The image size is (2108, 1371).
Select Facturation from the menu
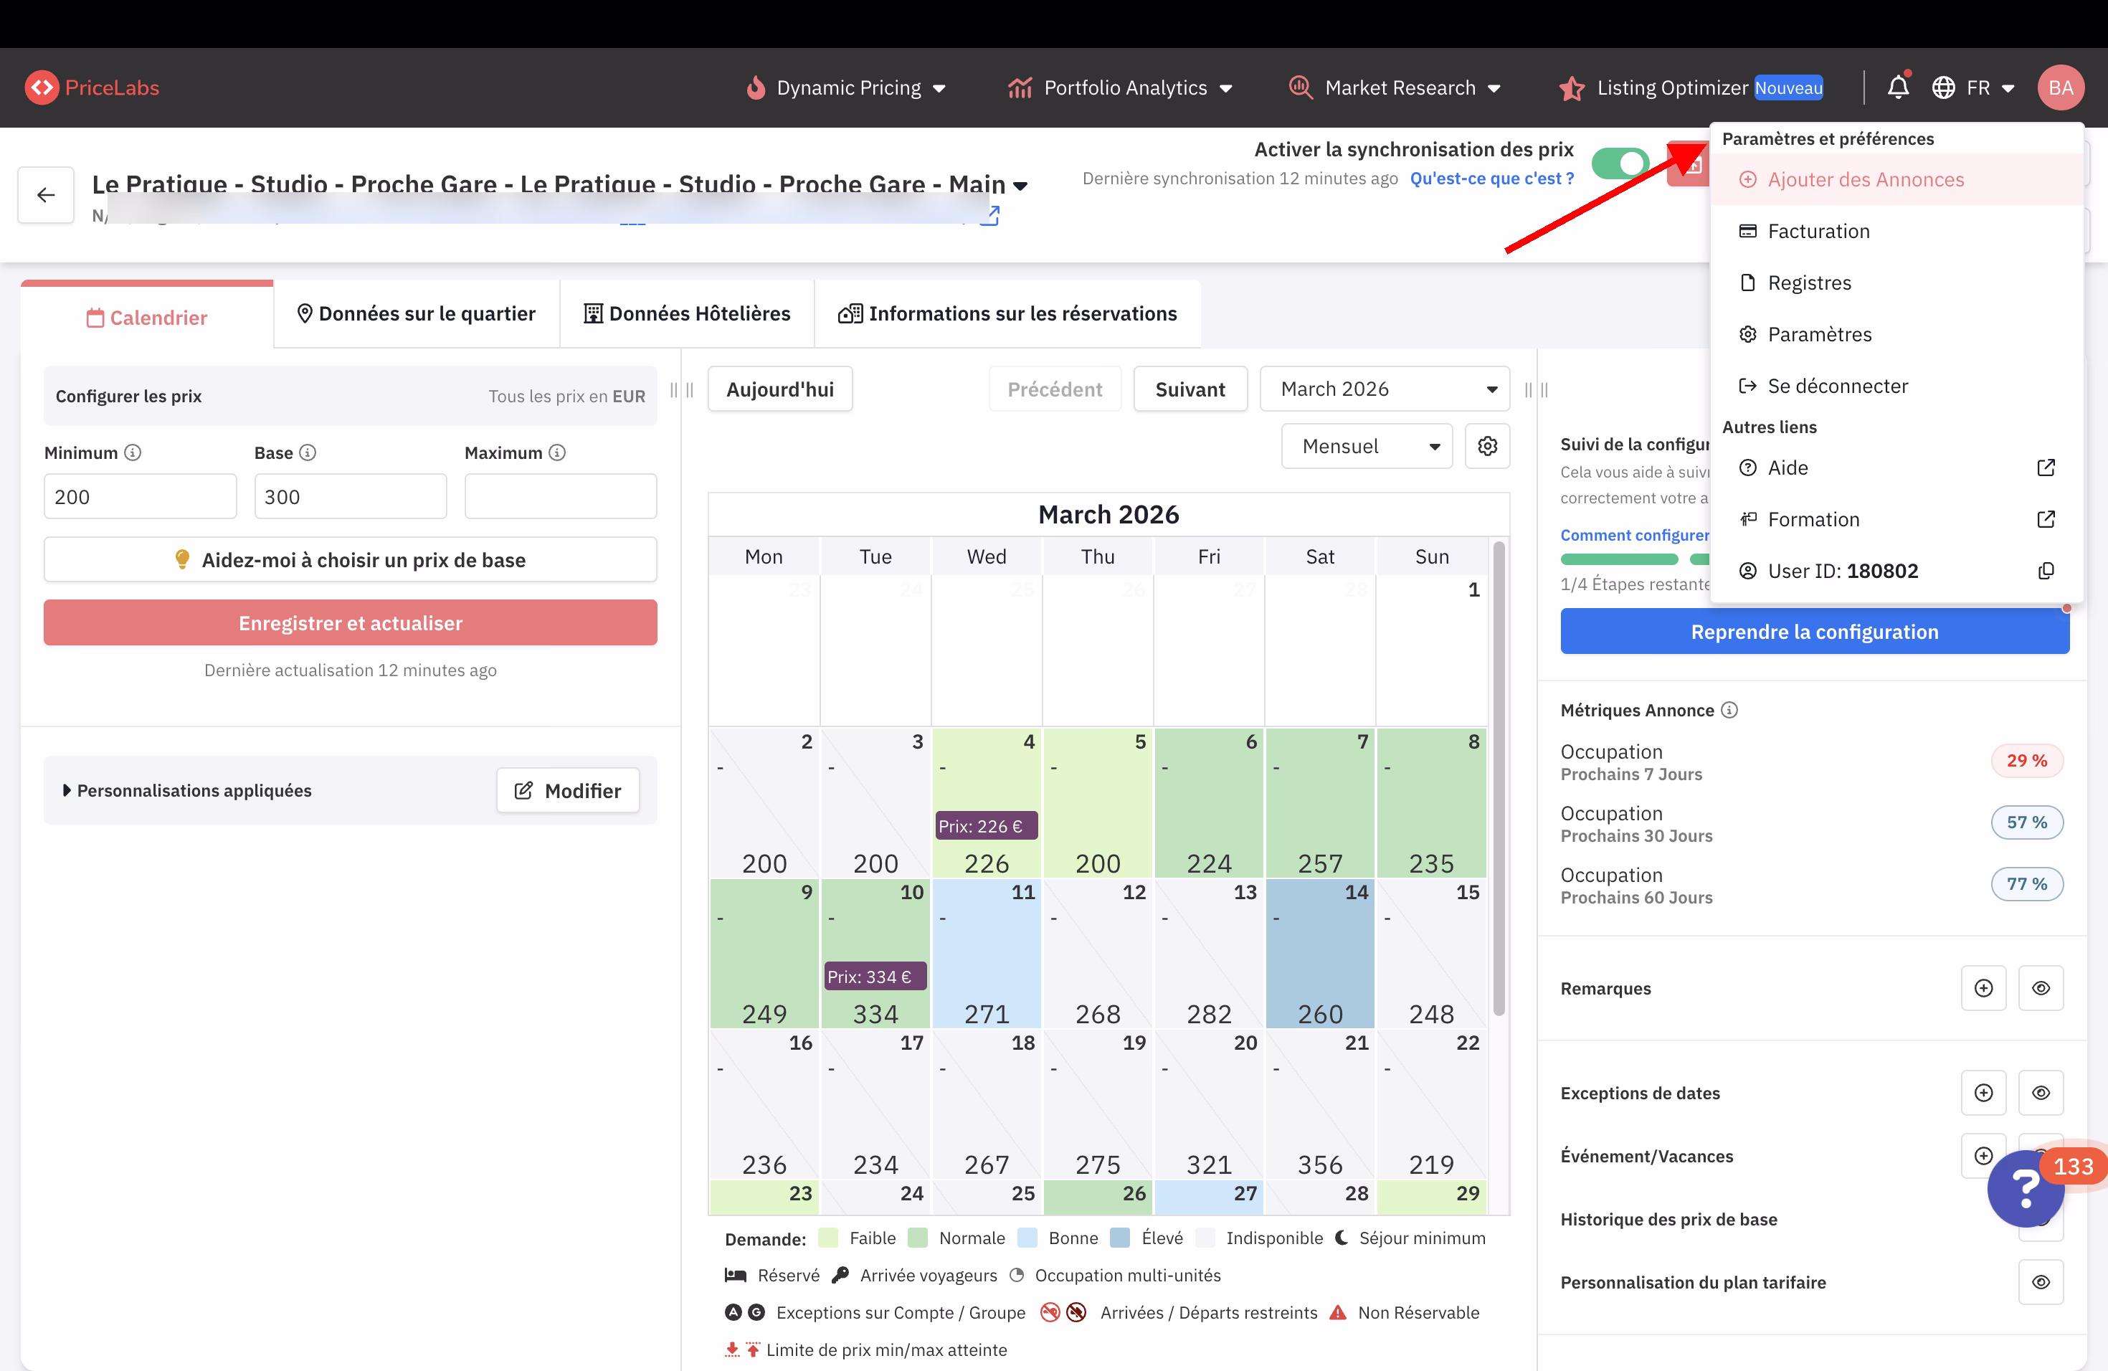(x=1818, y=231)
